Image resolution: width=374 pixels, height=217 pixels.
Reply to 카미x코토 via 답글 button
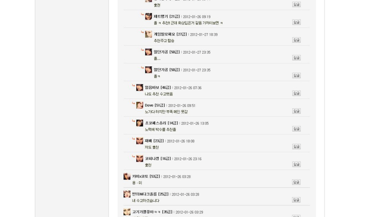(x=296, y=182)
